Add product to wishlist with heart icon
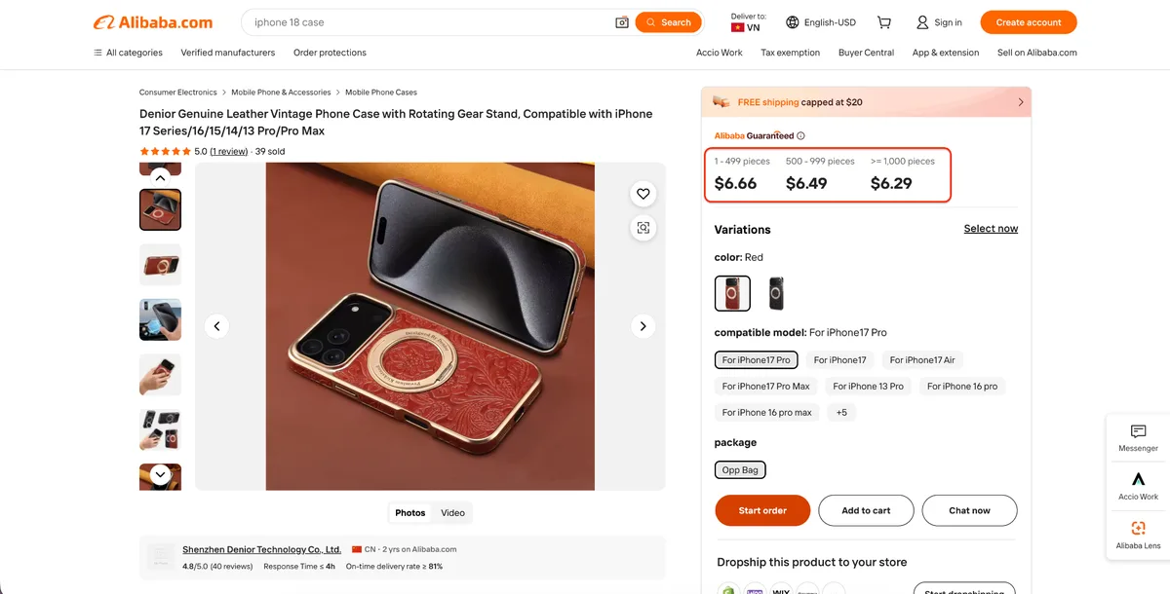 643,194
